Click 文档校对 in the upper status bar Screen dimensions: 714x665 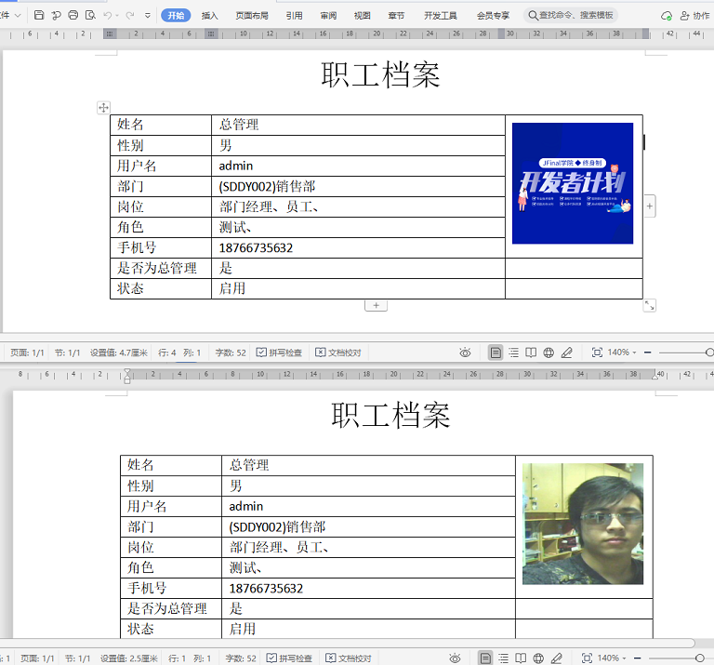click(x=338, y=353)
